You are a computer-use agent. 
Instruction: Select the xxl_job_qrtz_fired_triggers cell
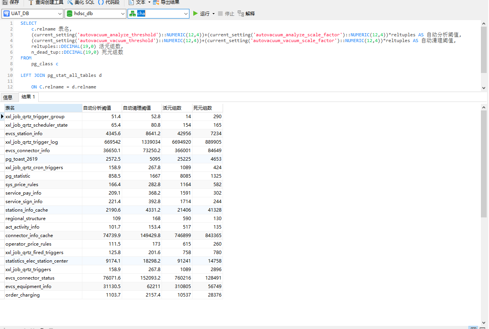pyautogui.click(x=43, y=253)
